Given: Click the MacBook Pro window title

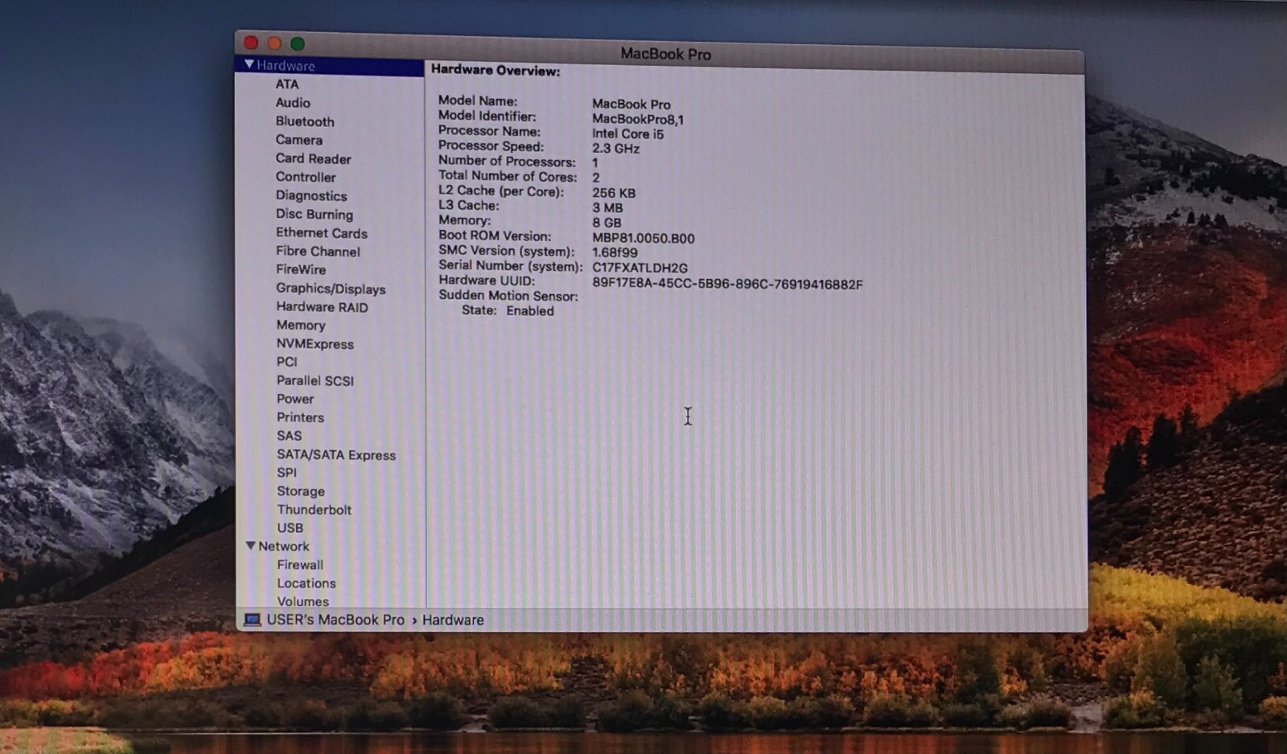Looking at the screenshot, I should (x=665, y=54).
